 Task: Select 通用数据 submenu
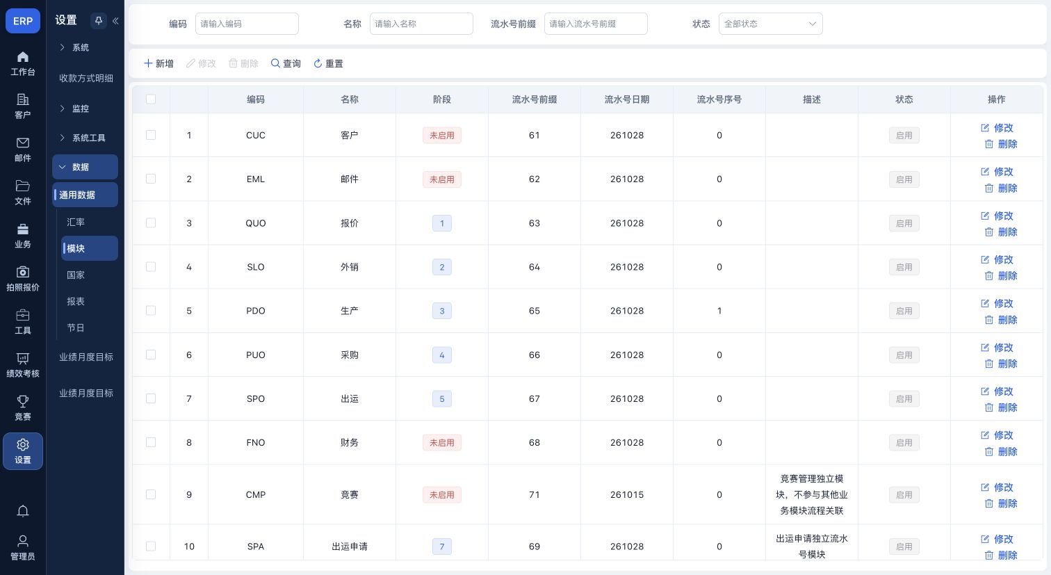85,195
